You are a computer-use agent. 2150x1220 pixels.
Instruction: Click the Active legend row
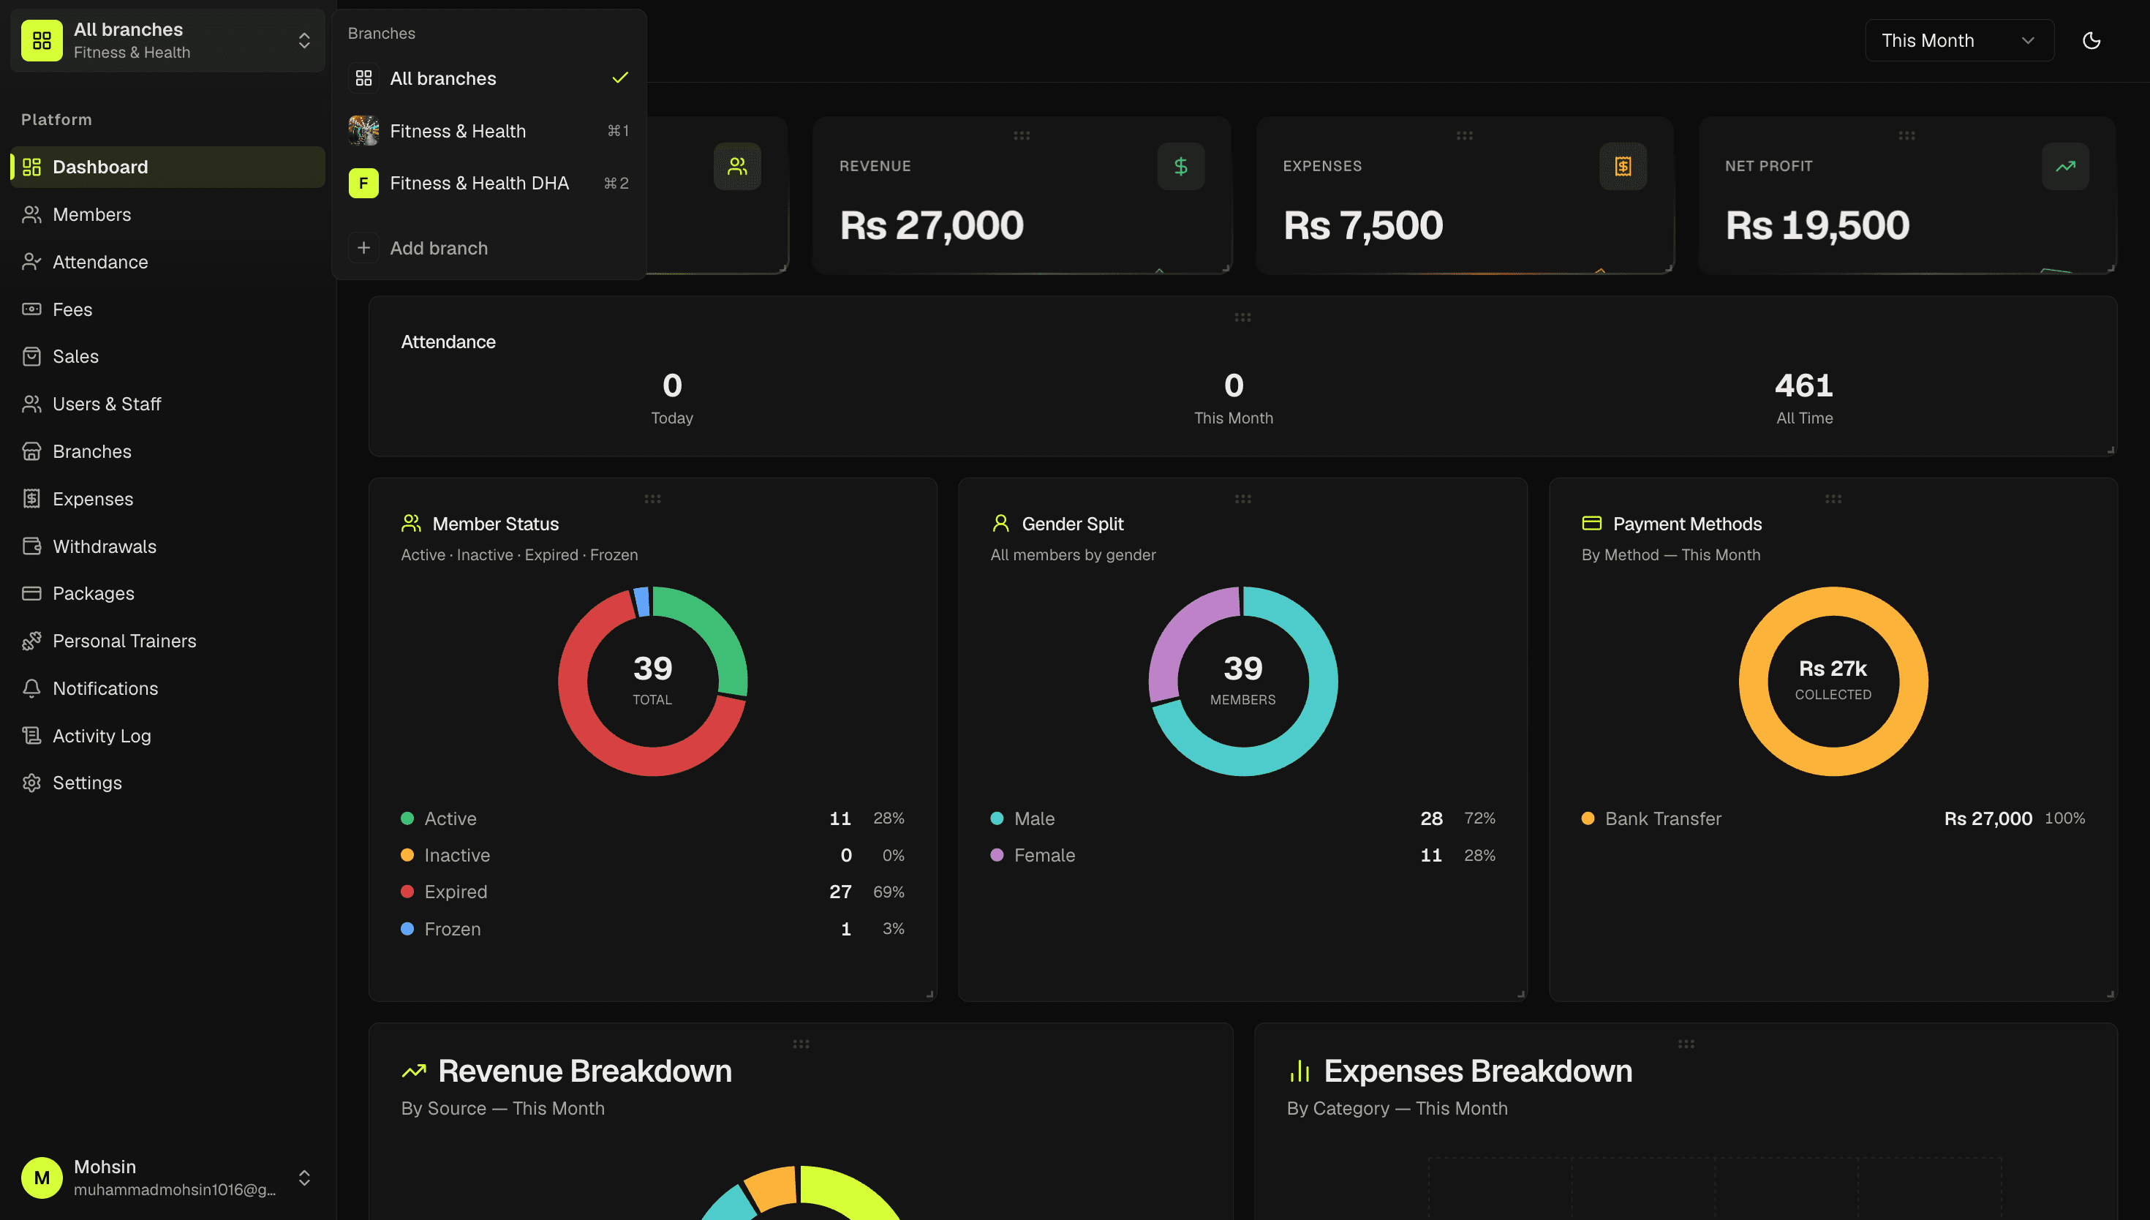point(652,818)
